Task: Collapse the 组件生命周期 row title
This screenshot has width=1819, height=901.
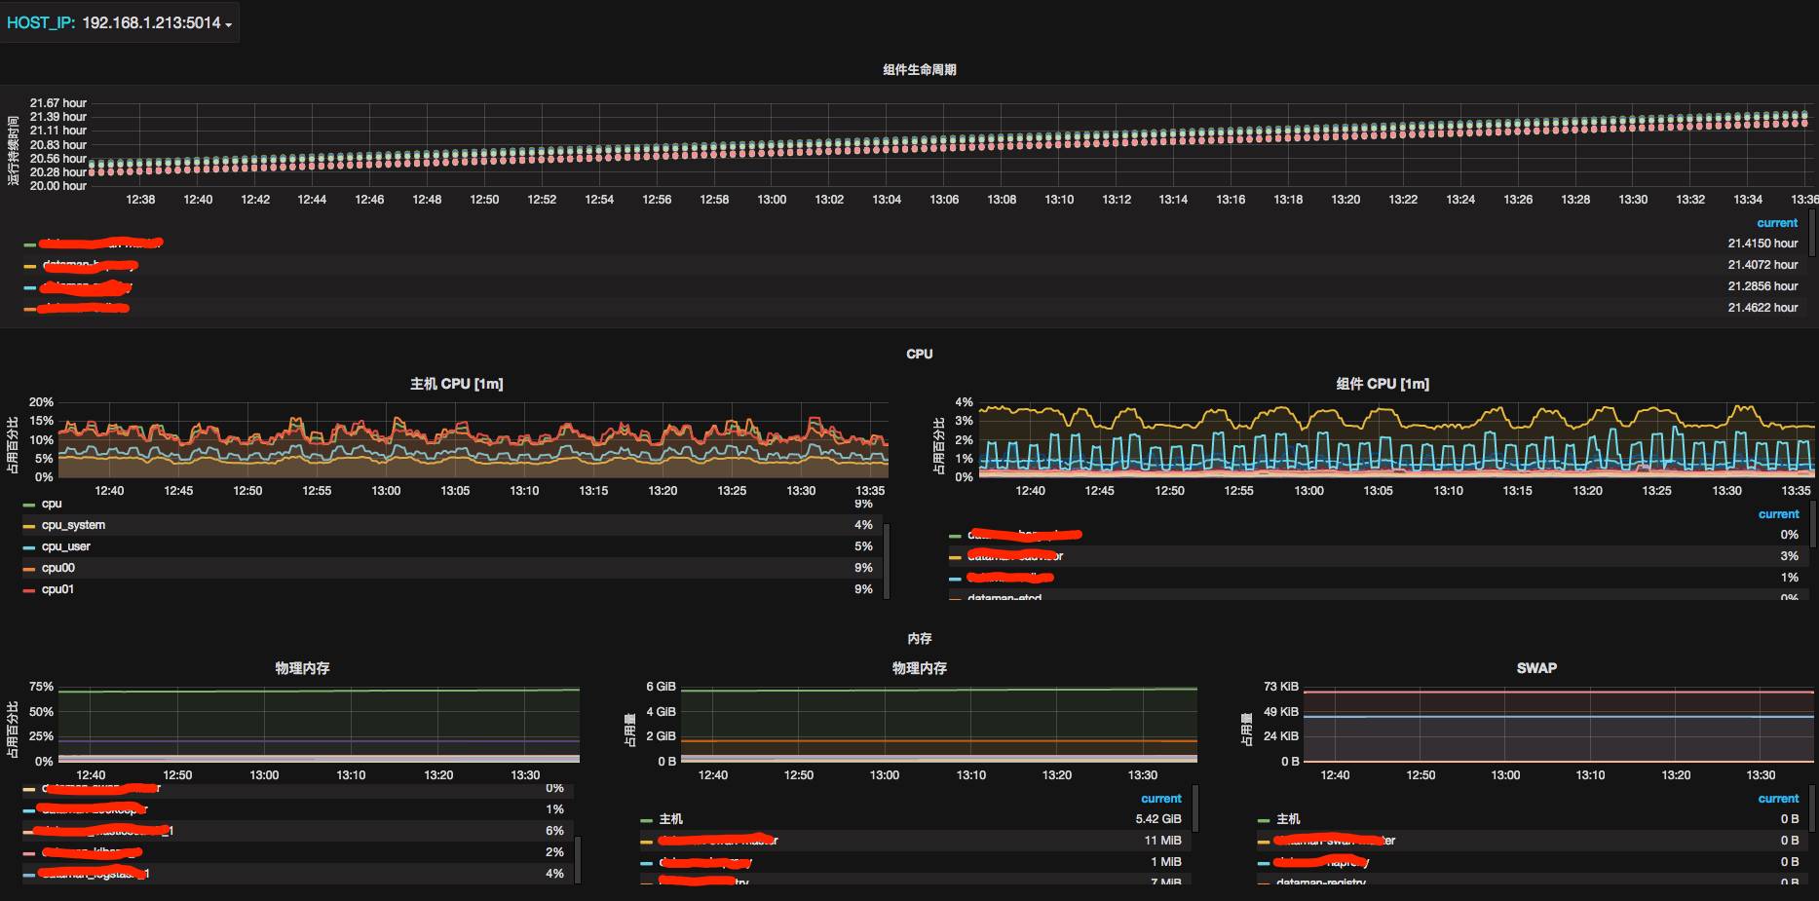Action: tap(919, 70)
